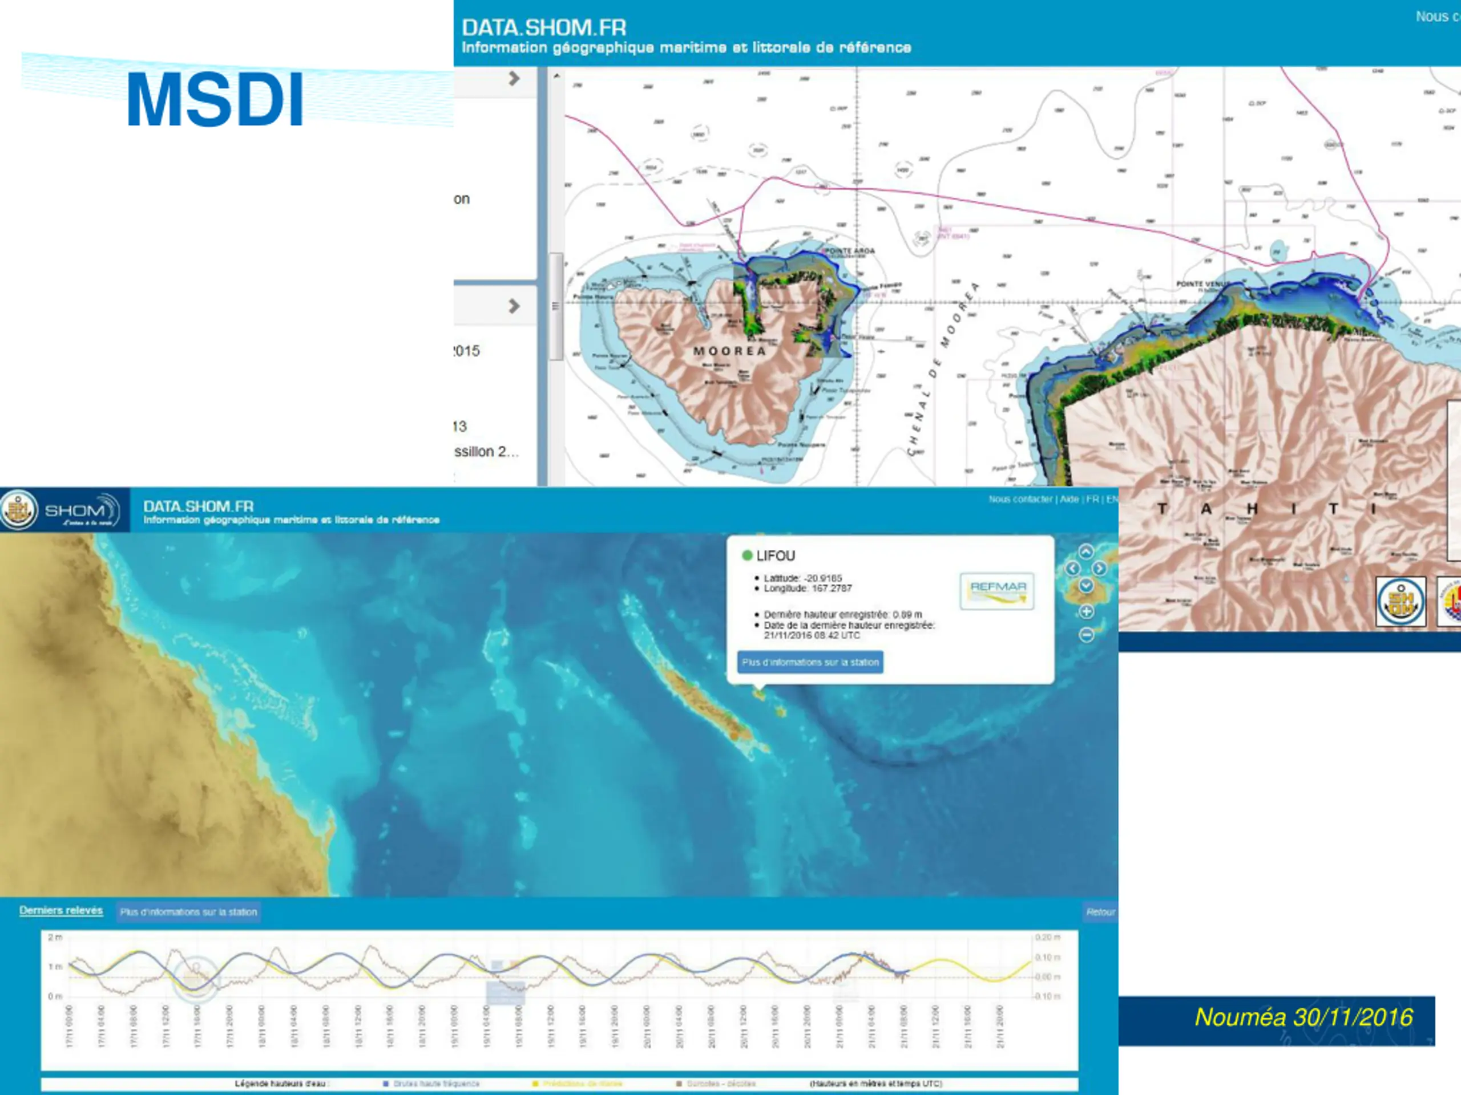Click blue Plus d'informations sur la station button
Viewport: 1461px width, 1095px height.
pos(810,662)
